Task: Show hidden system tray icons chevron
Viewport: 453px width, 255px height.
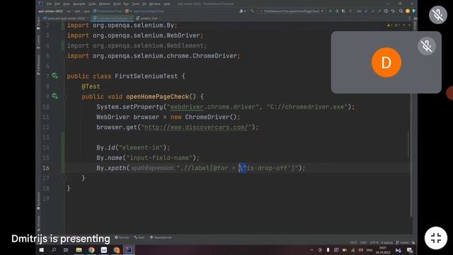Action: click(x=311, y=250)
